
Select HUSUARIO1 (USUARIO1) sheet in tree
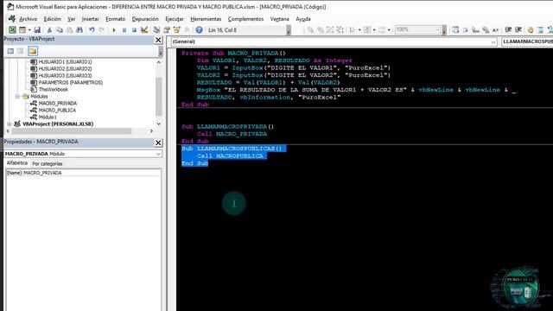65,61
